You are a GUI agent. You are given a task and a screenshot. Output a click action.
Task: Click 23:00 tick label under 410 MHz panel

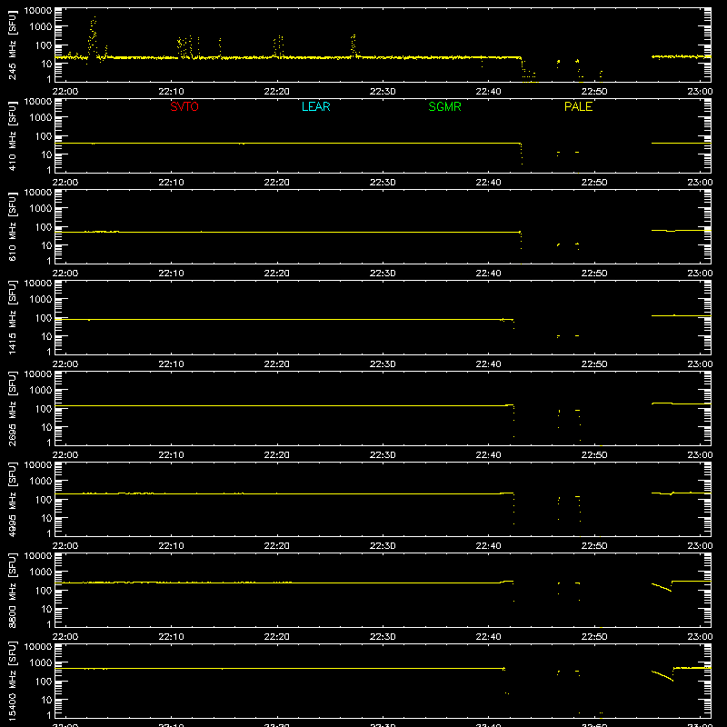700,183
